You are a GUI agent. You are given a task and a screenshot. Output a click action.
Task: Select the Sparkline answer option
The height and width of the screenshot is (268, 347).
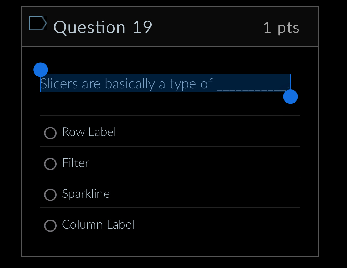click(x=50, y=195)
